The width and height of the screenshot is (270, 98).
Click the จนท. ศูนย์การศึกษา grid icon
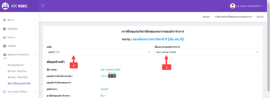coord(5,92)
